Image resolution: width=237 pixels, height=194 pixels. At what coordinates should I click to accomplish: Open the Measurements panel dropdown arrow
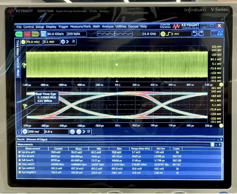pos(216,145)
